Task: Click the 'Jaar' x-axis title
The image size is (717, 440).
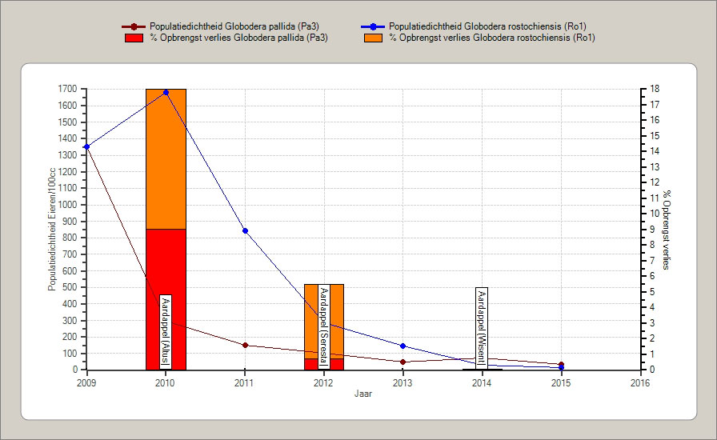Action: (363, 394)
